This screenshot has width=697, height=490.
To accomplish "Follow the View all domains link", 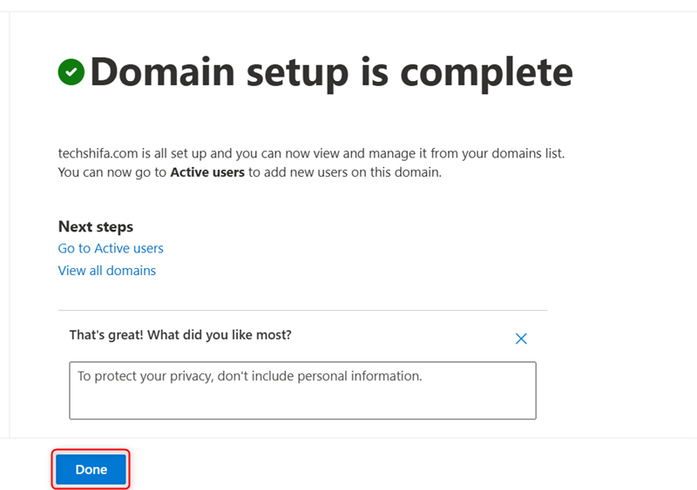I will click(107, 271).
